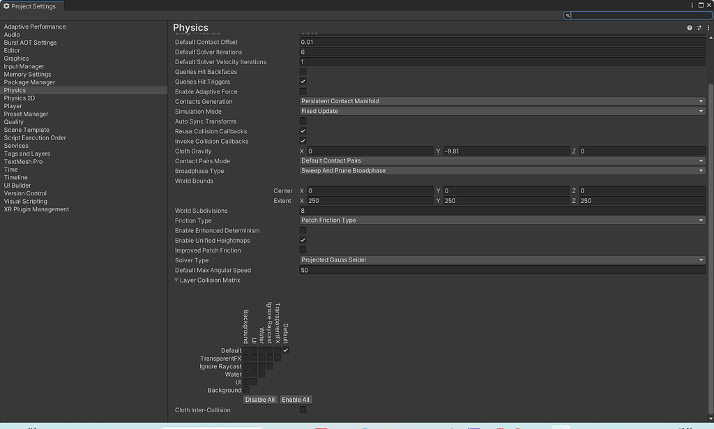Screen dimensions: 714x429
Task: Toggle Enable Unified Heightmaps
Action: [303, 240]
